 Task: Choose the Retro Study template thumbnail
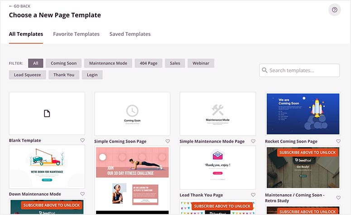tap(303, 167)
